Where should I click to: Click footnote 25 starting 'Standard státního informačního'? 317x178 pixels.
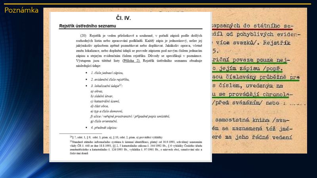tap(136, 148)
